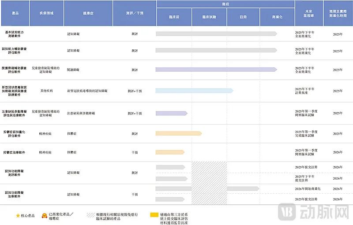Click the 預期及實際商業化時間 header
353x225 pixels.
338,13
